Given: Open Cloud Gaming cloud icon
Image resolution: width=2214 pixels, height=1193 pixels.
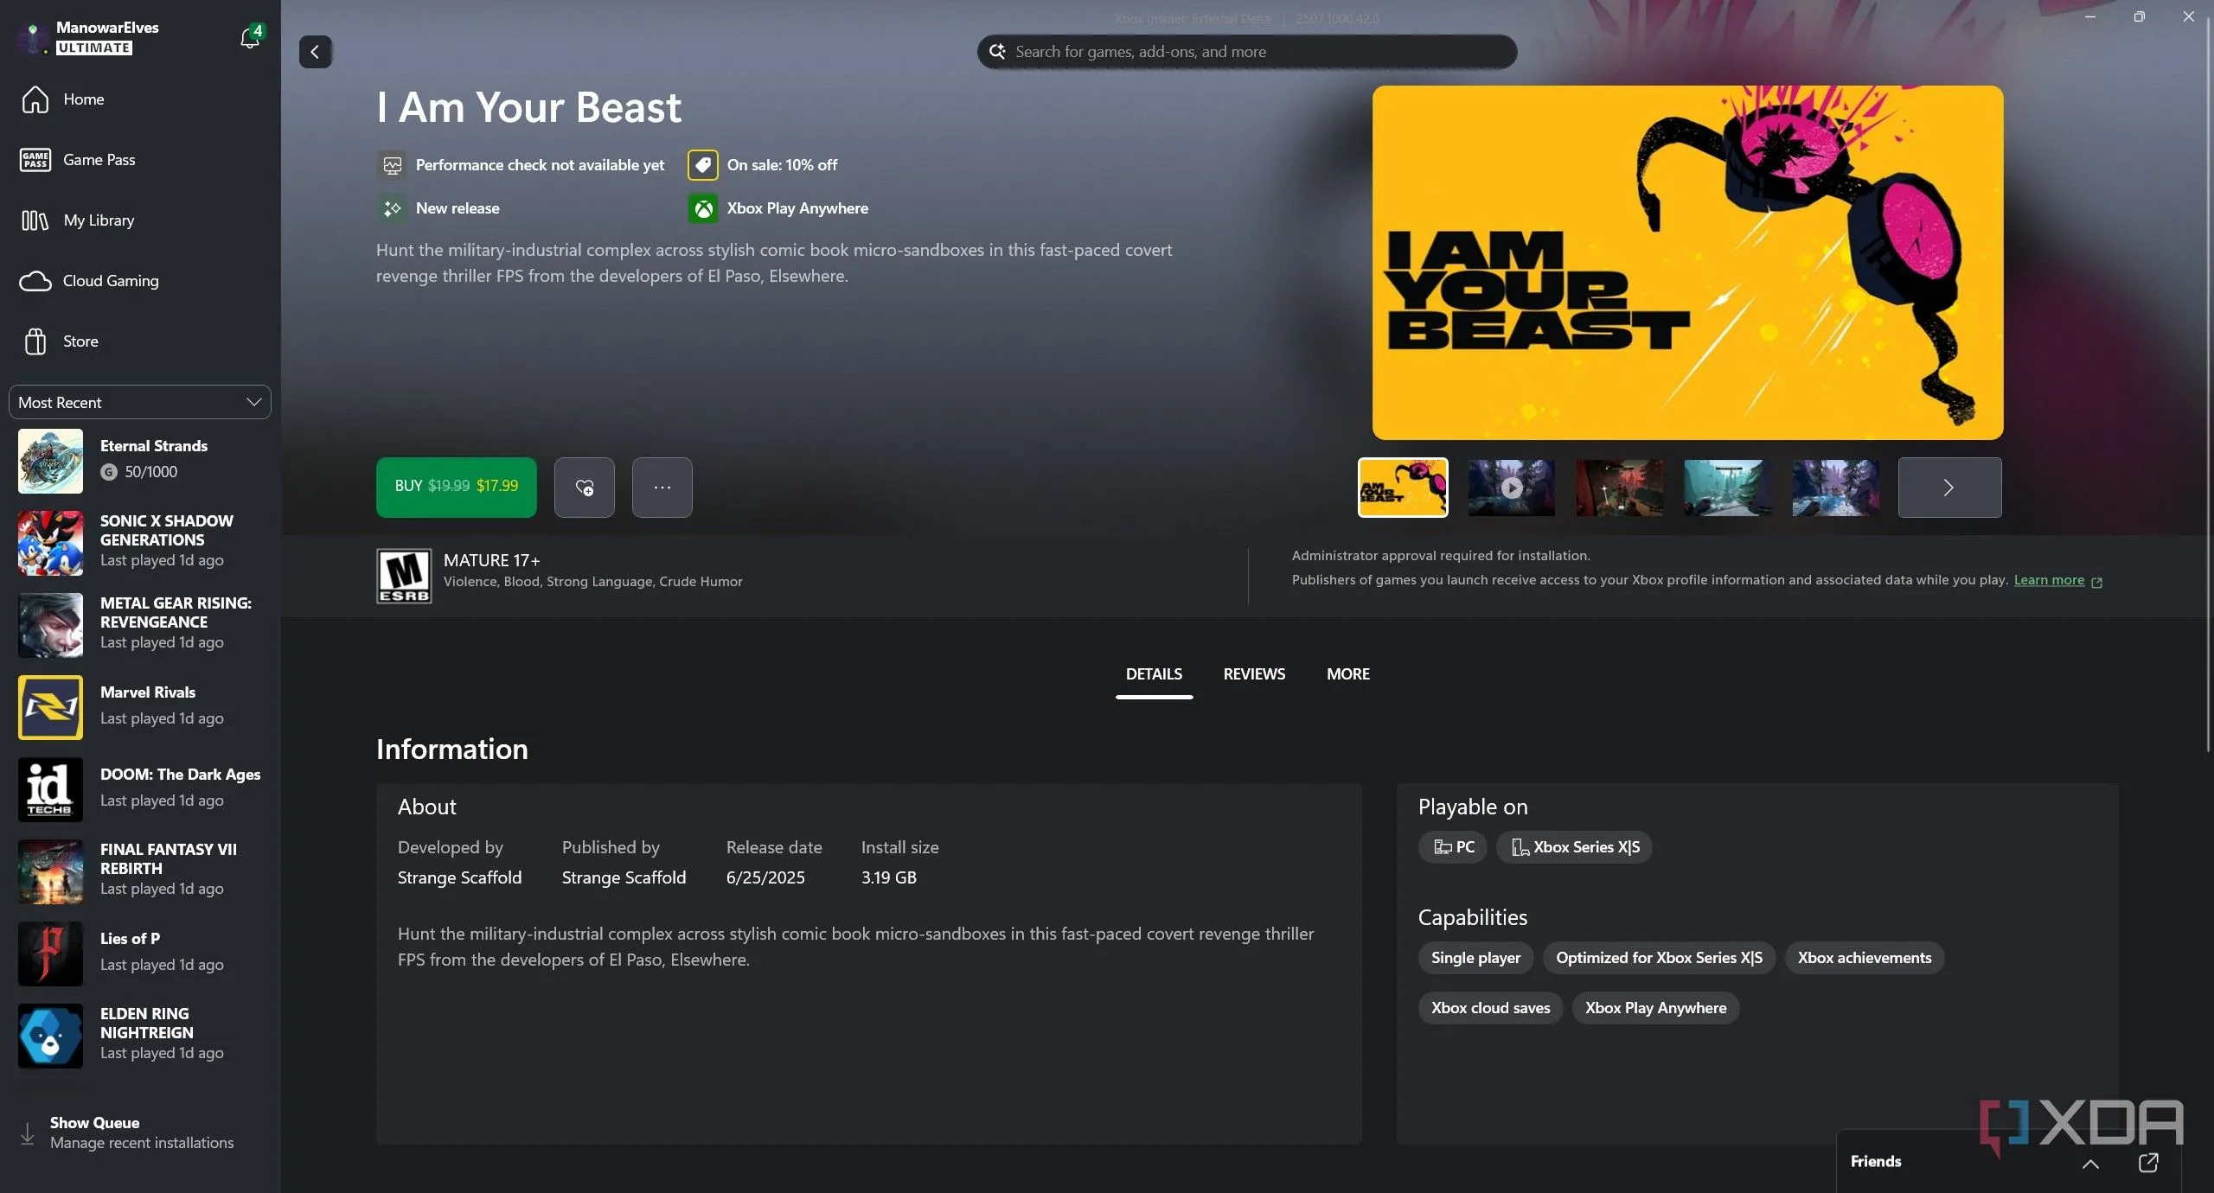Looking at the screenshot, I should (35, 281).
